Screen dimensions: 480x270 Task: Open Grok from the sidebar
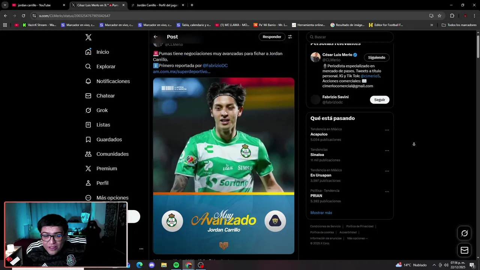point(96,110)
